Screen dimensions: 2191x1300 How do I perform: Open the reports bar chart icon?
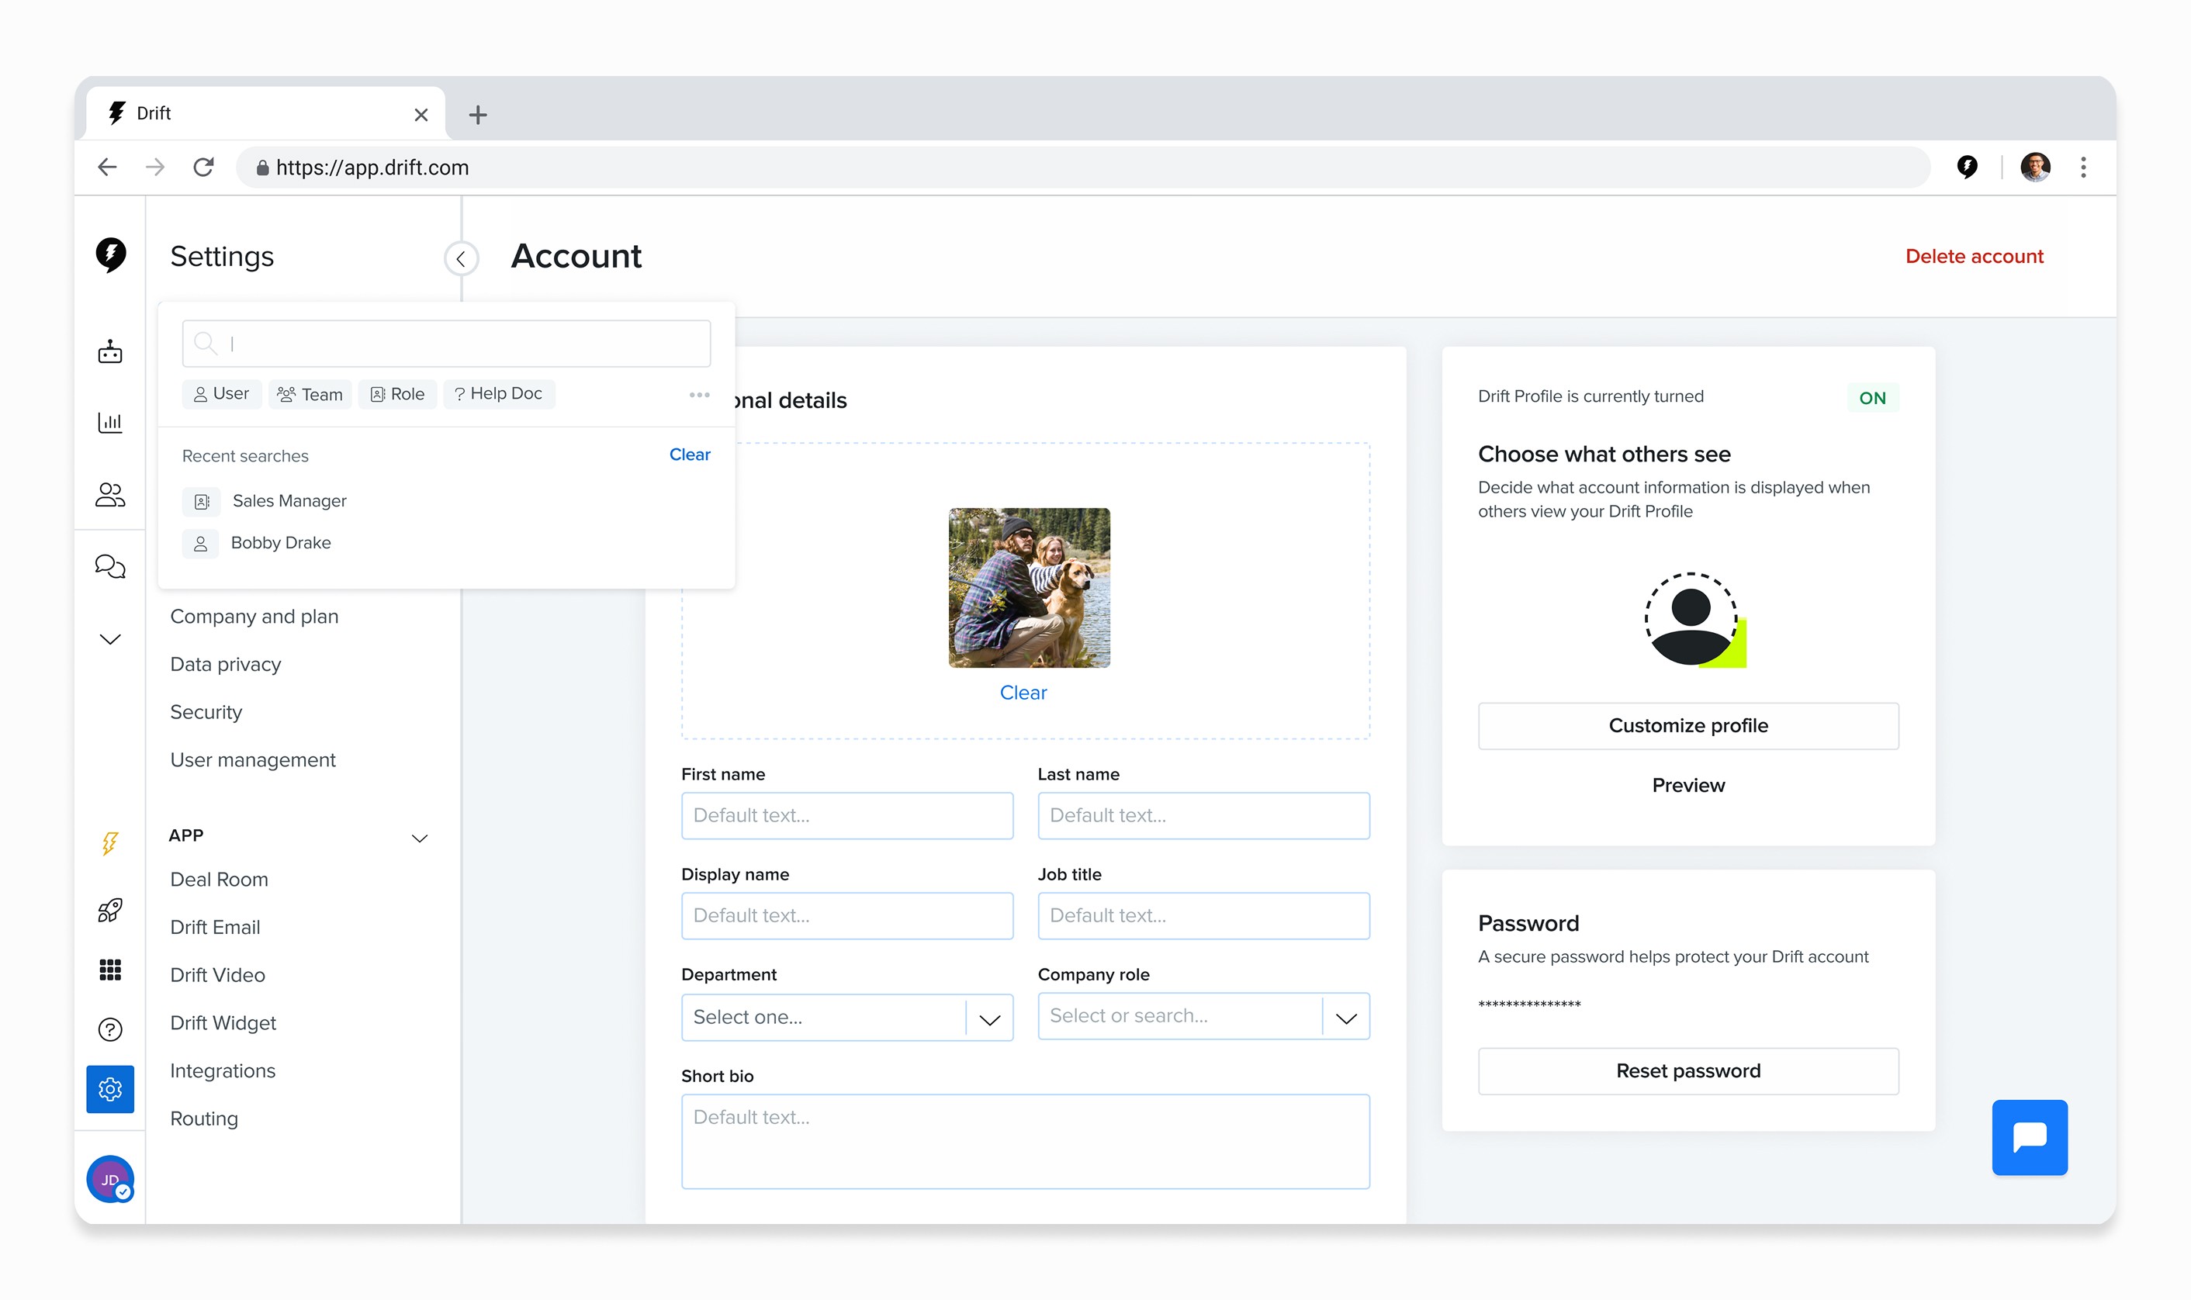coord(109,423)
